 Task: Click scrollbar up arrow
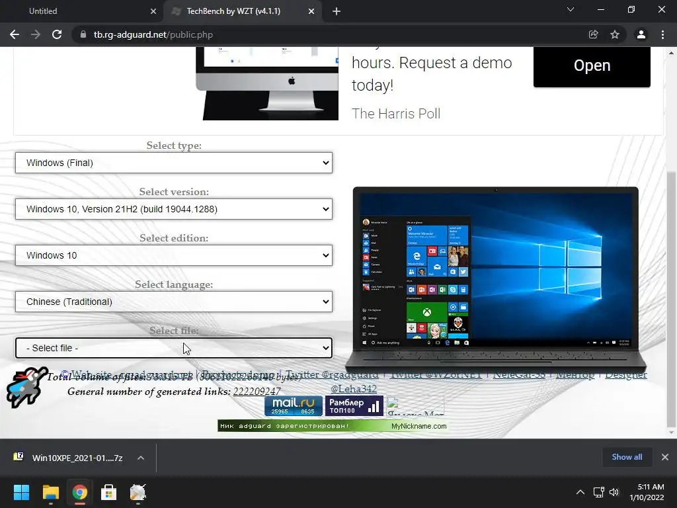(x=671, y=53)
